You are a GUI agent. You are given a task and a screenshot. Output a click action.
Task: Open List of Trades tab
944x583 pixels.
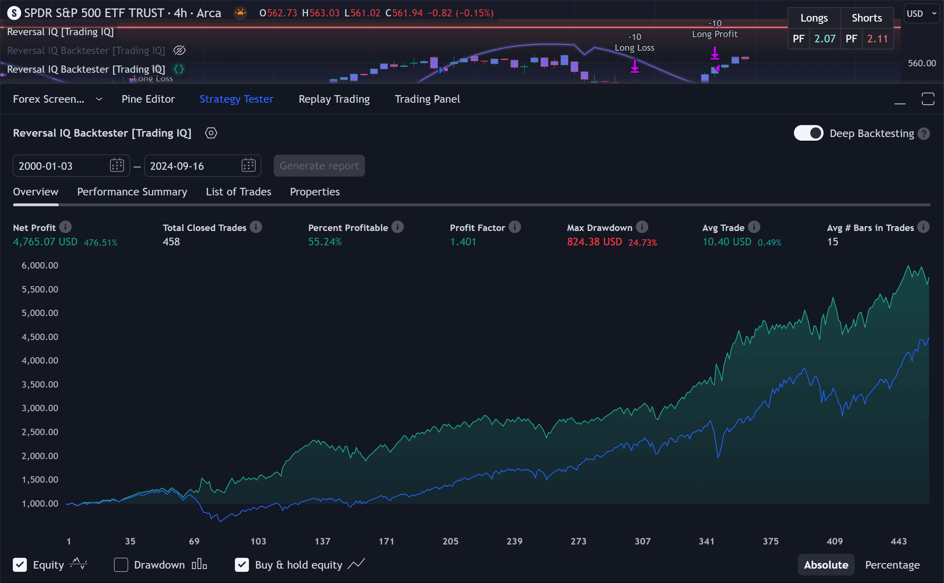(239, 192)
